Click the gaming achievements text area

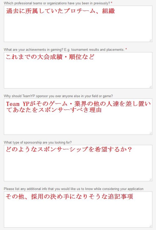click(78, 70)
